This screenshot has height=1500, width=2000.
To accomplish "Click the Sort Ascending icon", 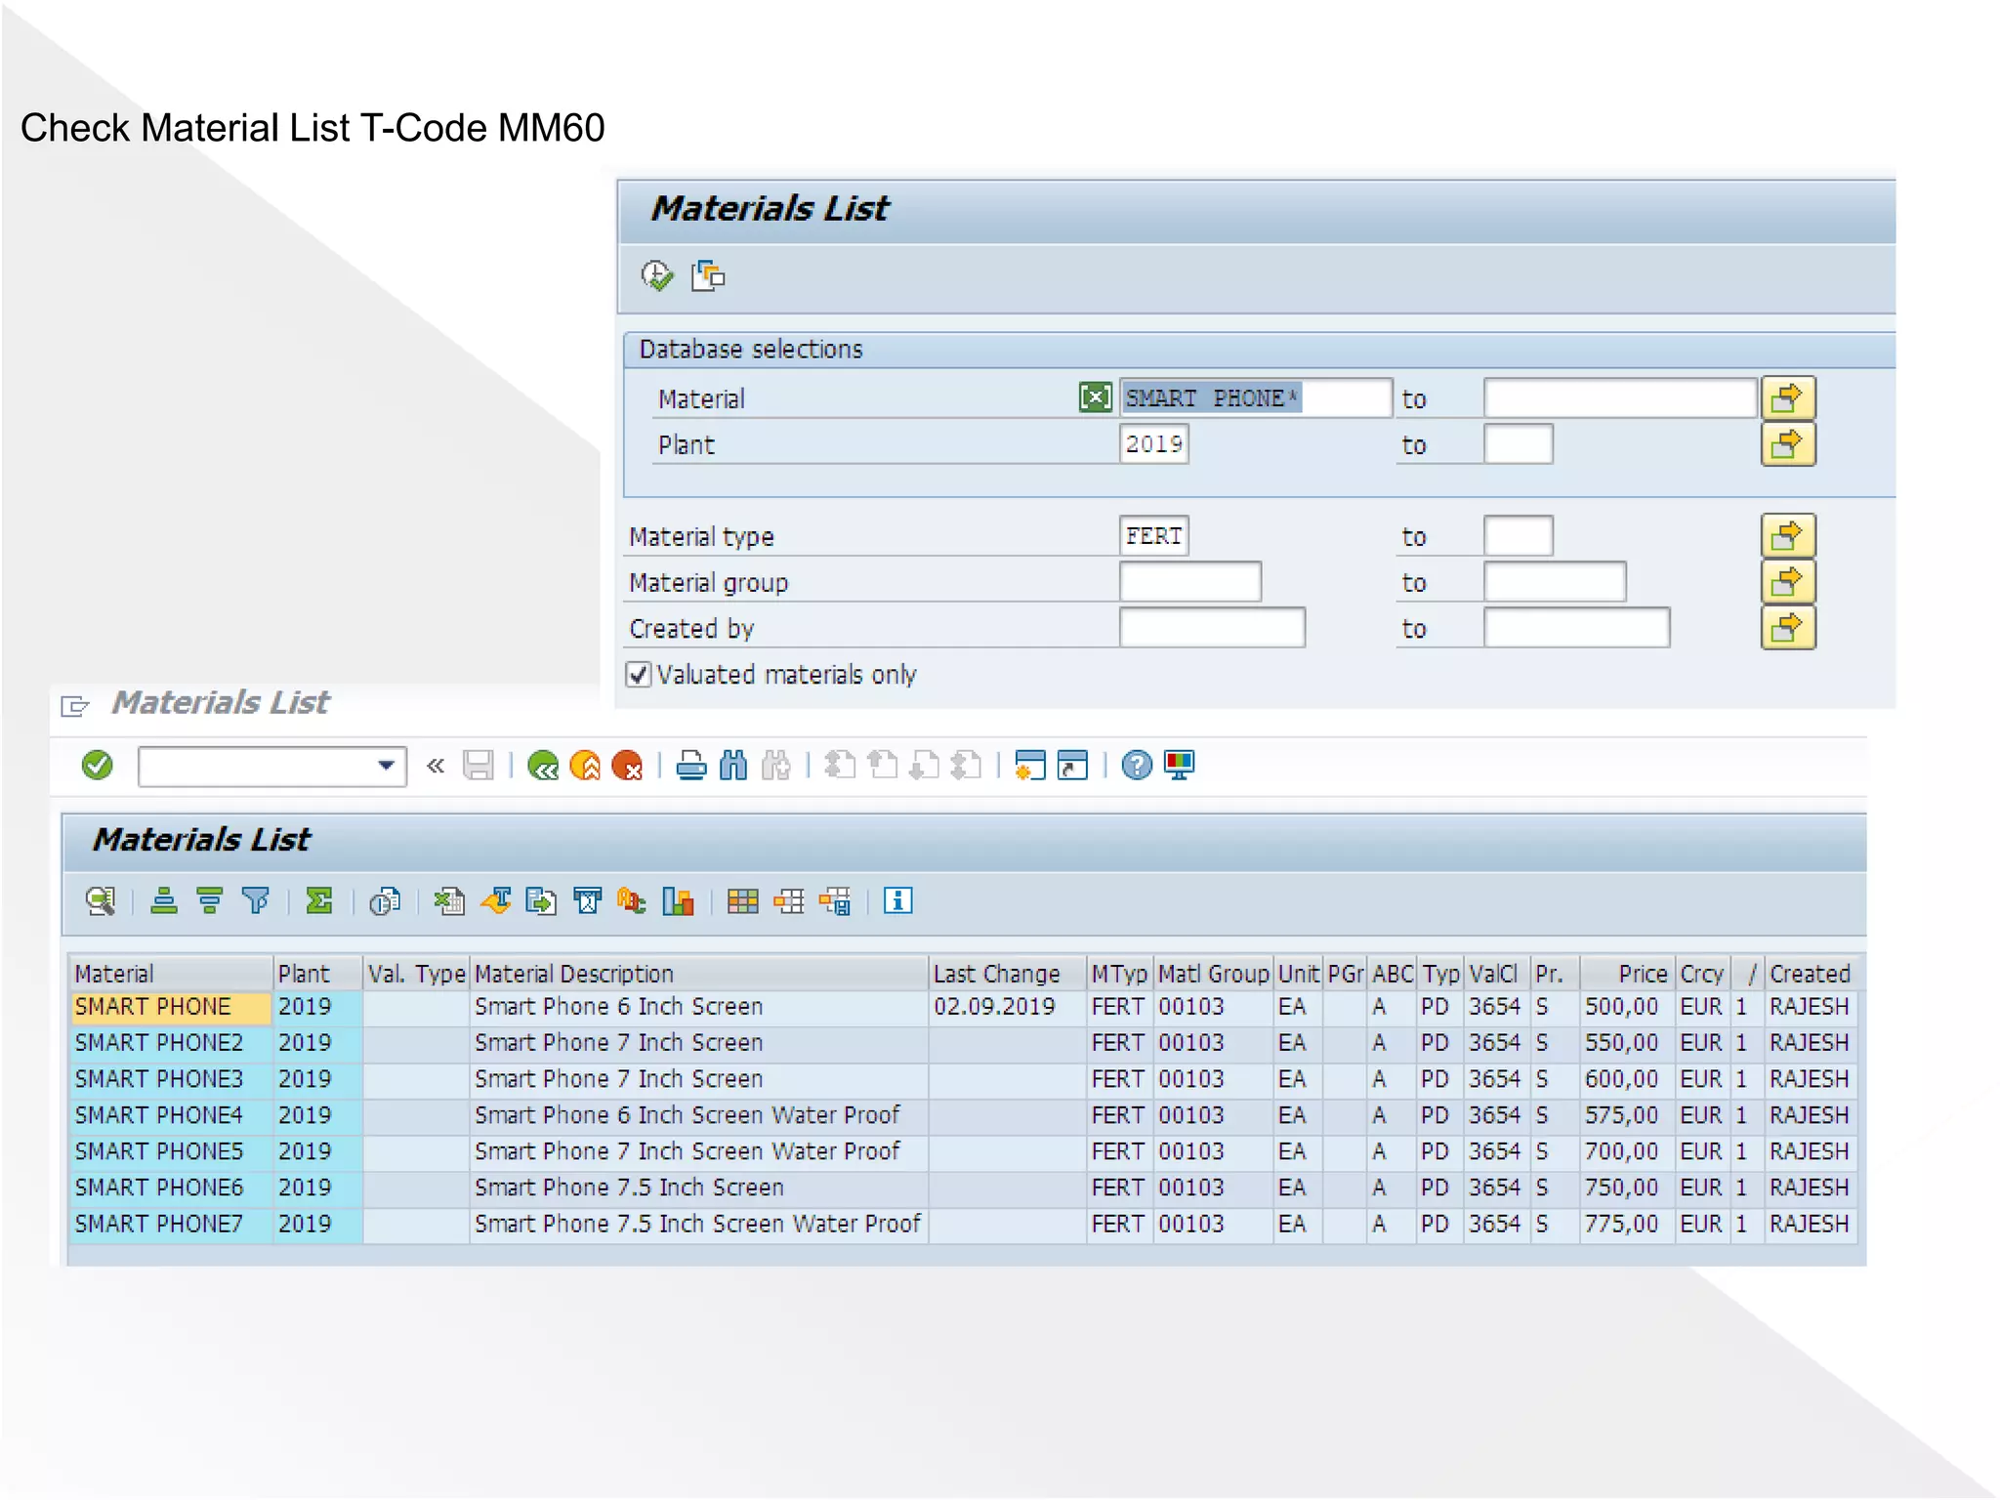I will pyautogui.click(x=164, y=901).
